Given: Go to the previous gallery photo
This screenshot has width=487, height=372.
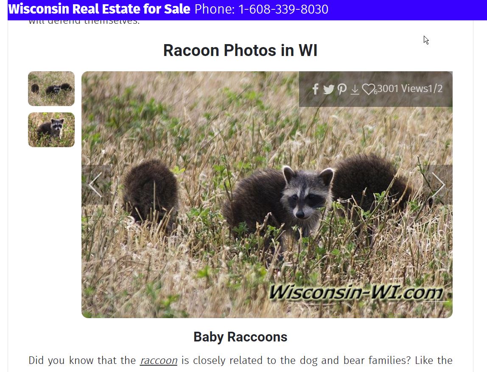Looking at the screenshot, I should pyautogui.click(x=95, y=185).
